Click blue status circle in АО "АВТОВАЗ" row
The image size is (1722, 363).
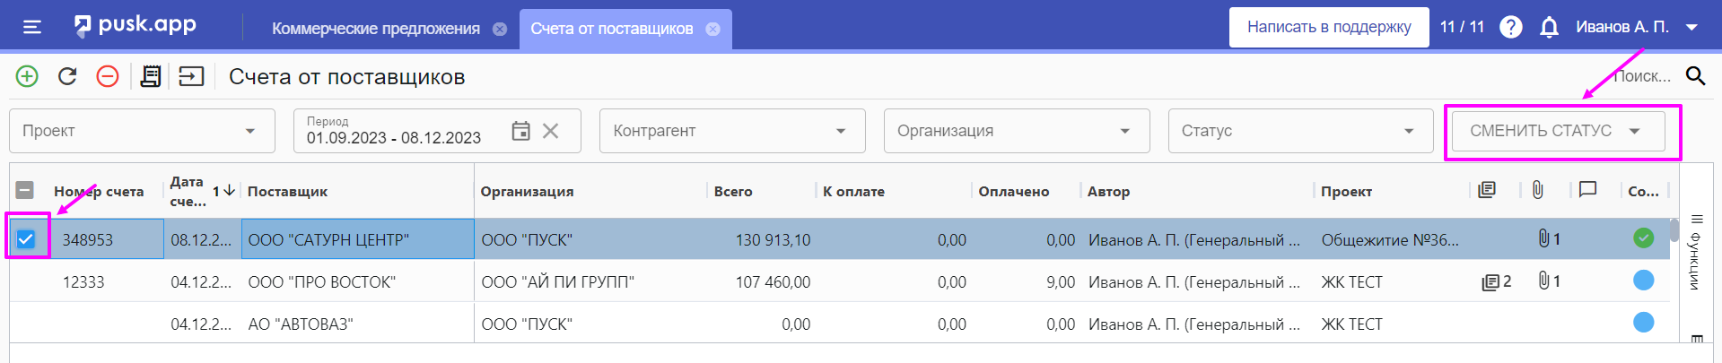[x=1643, y=322]
